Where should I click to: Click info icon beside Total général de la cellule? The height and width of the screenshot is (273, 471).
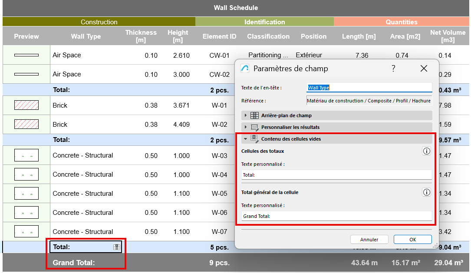pyautogui.click(x=427, y=192)
